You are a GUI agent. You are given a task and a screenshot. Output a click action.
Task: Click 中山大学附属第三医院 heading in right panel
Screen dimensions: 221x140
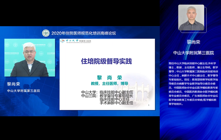[x=193, y=53]
